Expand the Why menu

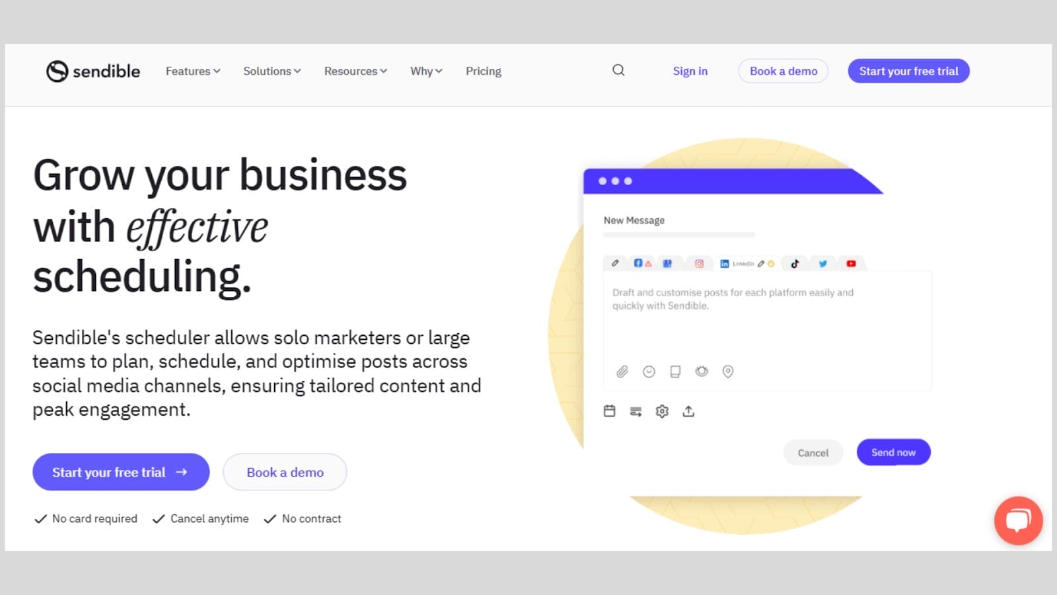click(426, 71)
